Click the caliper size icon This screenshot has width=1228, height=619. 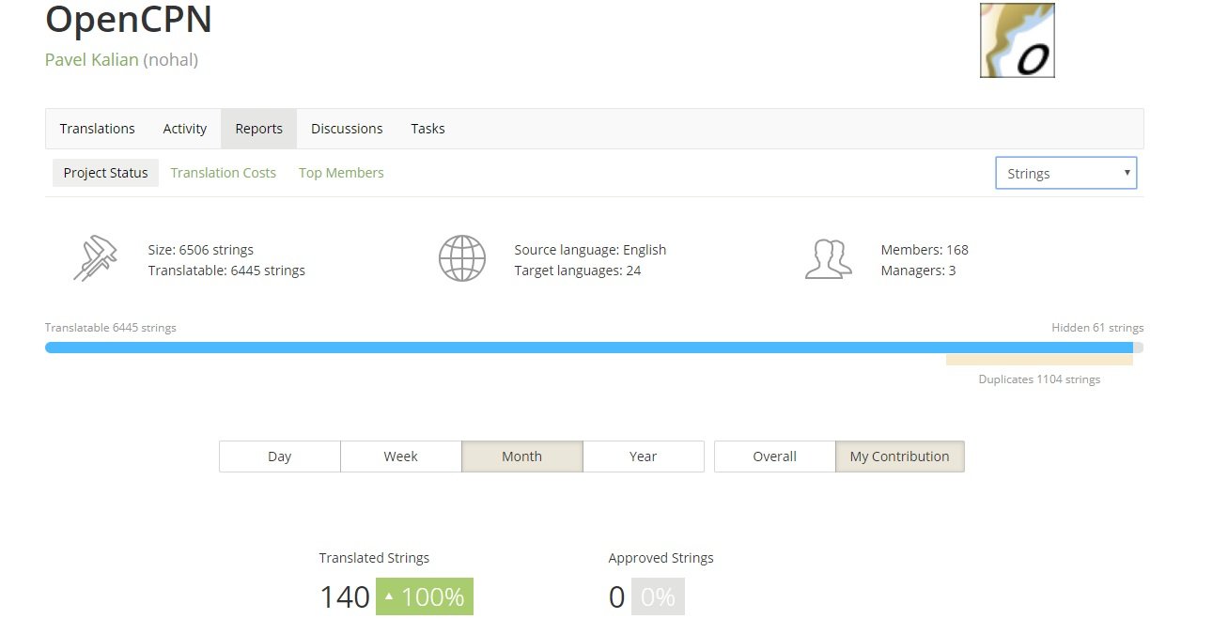coord(95,258)
